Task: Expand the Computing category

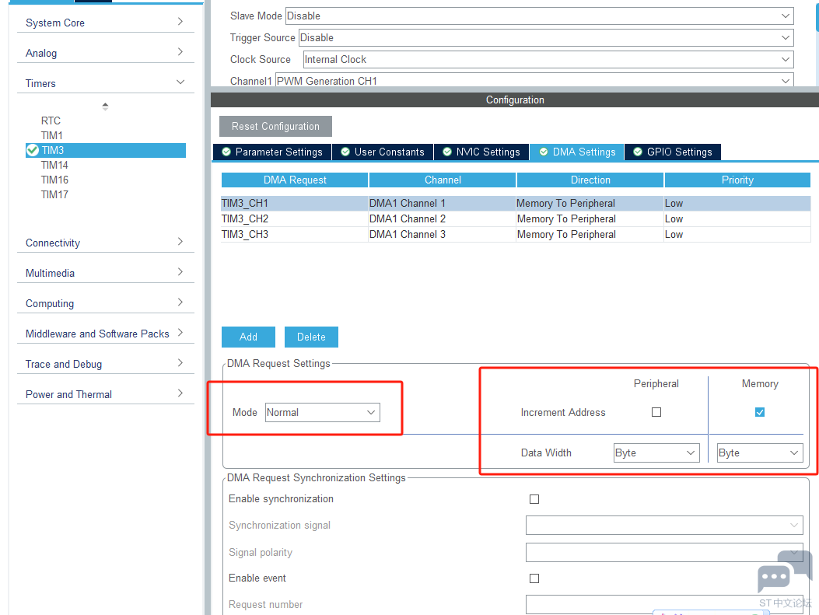Action: tap(106, 303)
